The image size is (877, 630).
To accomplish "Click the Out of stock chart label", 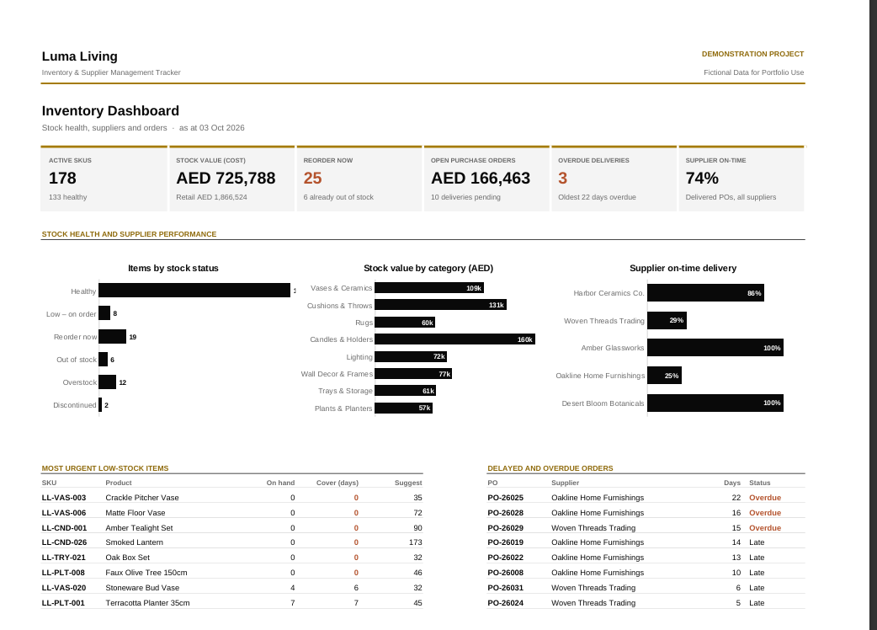I will [76, 360].
